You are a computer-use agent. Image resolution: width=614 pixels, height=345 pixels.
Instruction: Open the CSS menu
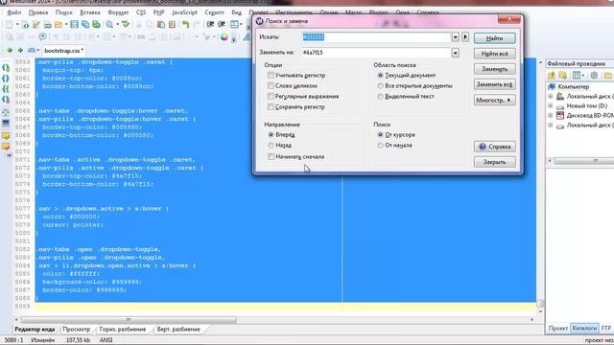[141, 12]
